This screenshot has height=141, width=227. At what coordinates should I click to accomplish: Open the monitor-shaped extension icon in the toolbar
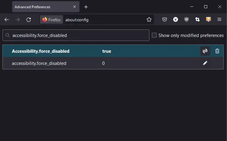click(x=209, y=20)
